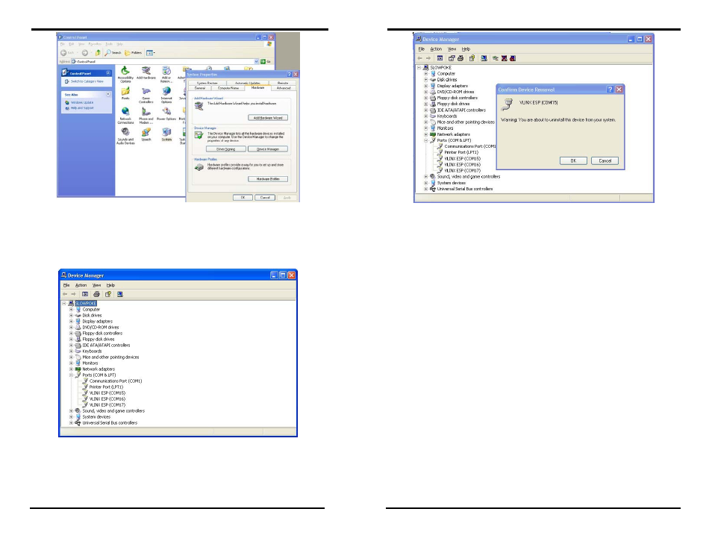Open Game Controllers in Control Panel
The width and height of the screenshot is (712, 550).
pyautogui.click(x=146, y=95)
